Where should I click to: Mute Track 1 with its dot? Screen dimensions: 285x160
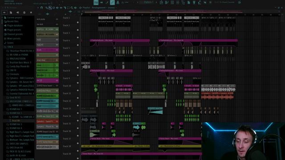(78, 22)
